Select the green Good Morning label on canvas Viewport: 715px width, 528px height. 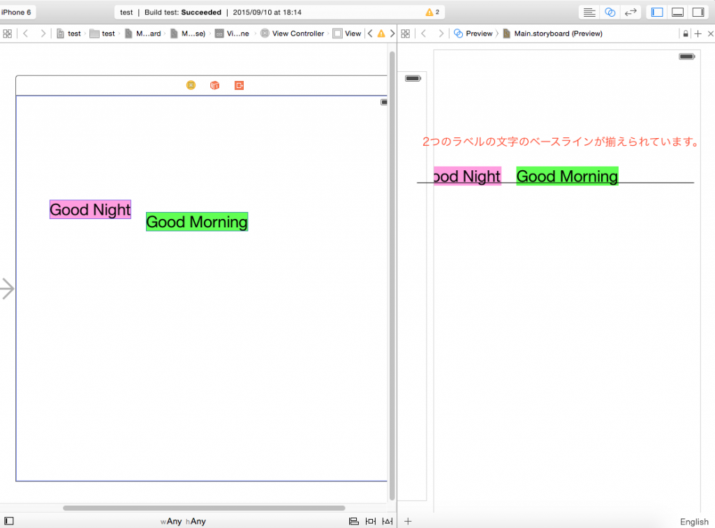[197, 222]
